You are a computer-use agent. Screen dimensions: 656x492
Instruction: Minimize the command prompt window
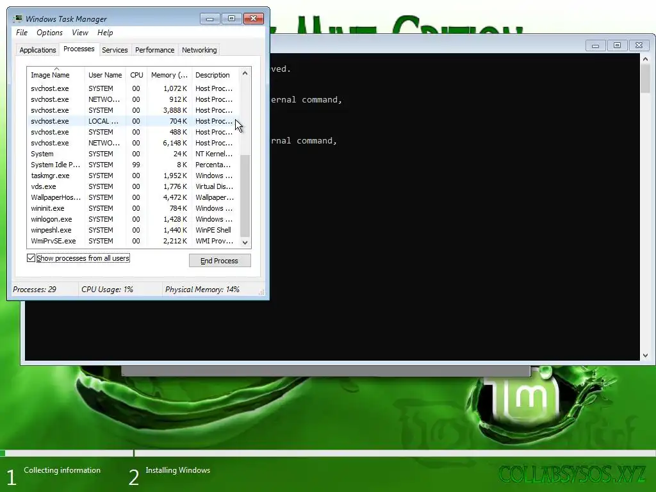tap(595, 45)
